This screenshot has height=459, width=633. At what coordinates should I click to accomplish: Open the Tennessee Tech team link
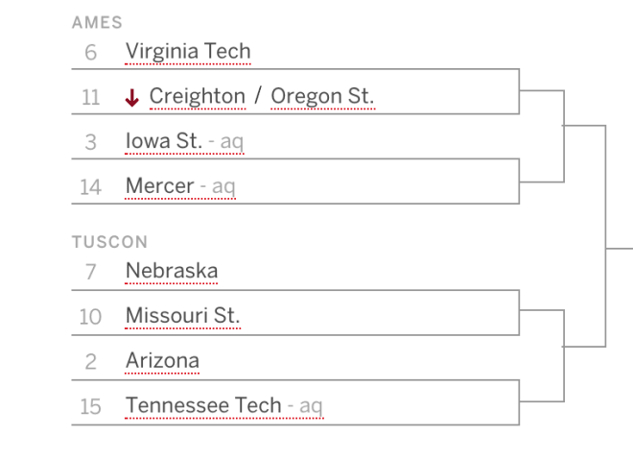203,405
